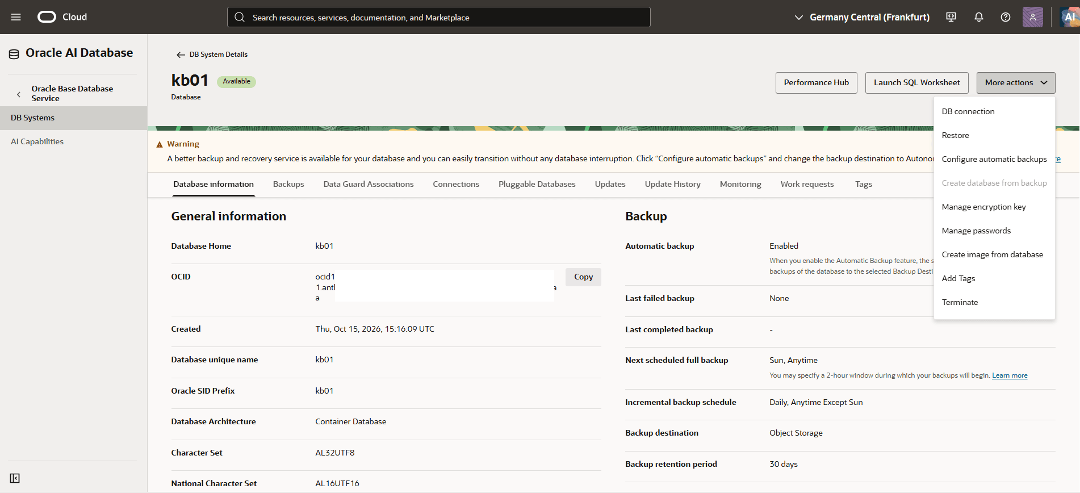
Task: Click the back arrow beside DB System Details
Action: coord(181,55)
